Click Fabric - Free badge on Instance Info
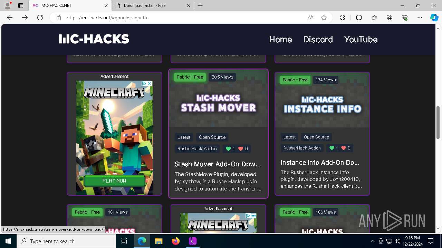442x248 pixels. click(295, 80)
